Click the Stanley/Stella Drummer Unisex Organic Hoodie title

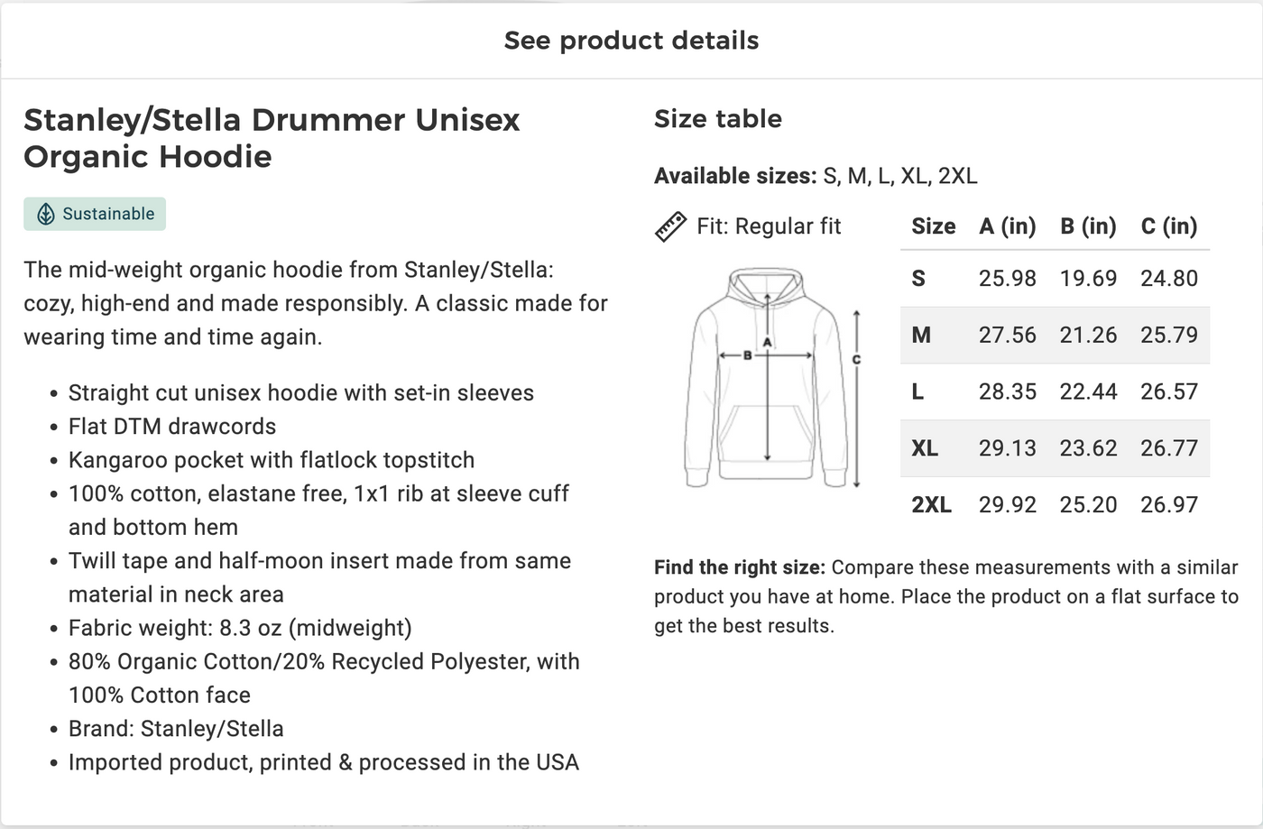272,138
